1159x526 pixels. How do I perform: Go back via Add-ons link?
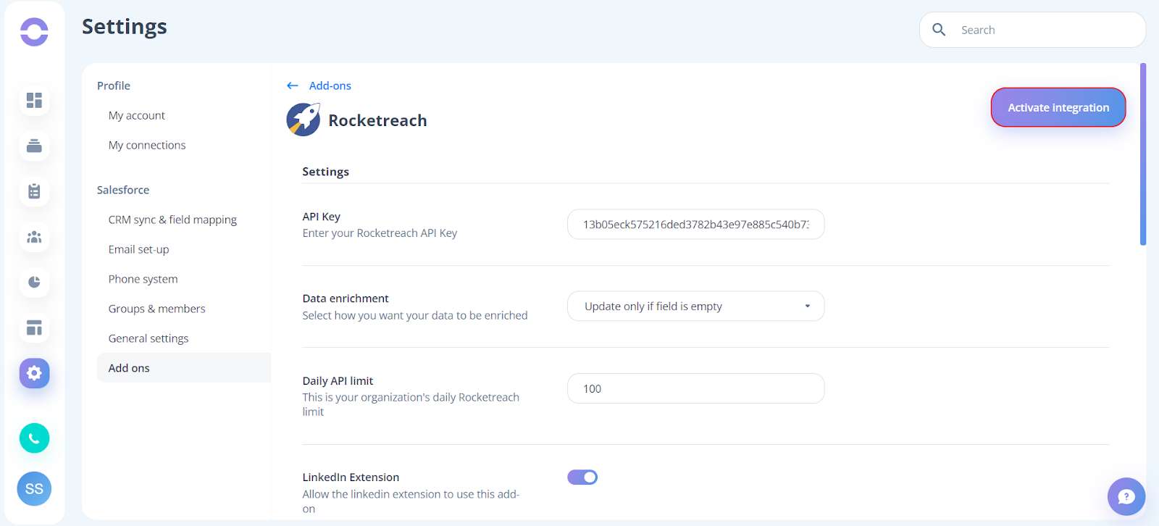[330, 85]
